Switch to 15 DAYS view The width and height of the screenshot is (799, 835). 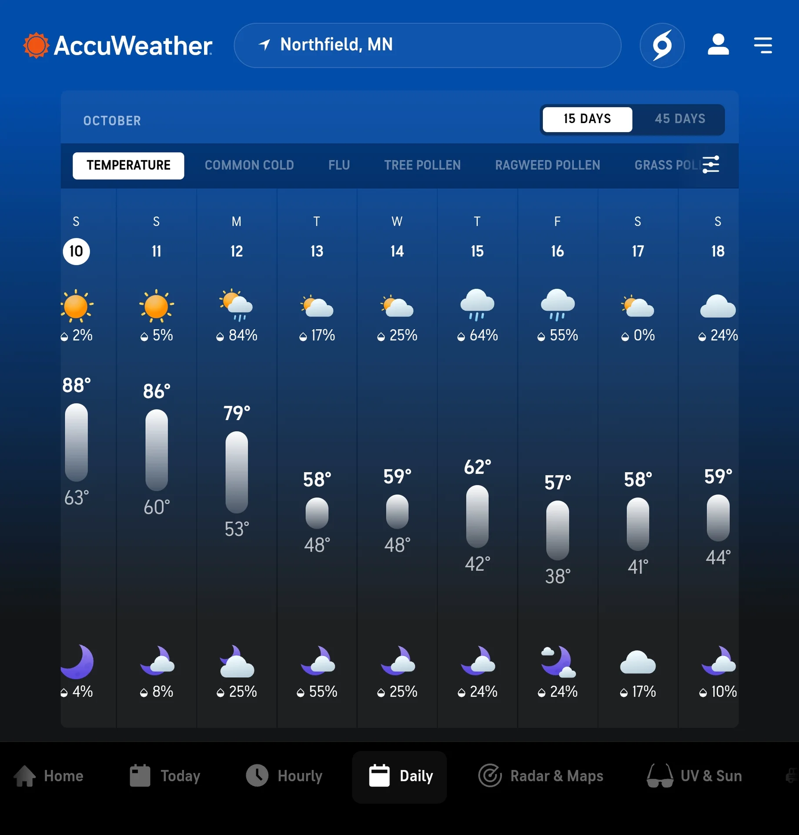pos(587,119)
